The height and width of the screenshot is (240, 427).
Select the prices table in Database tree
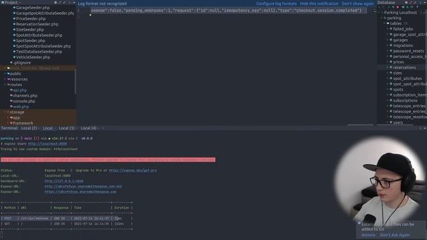coord(398,62)
